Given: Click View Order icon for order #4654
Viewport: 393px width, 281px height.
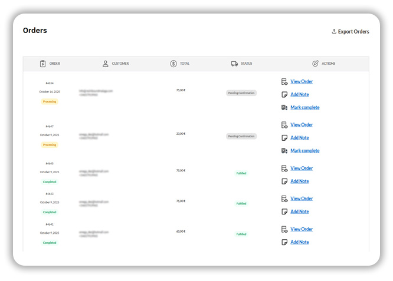Looking at the screenshot, I should click(x=284, y=82).
